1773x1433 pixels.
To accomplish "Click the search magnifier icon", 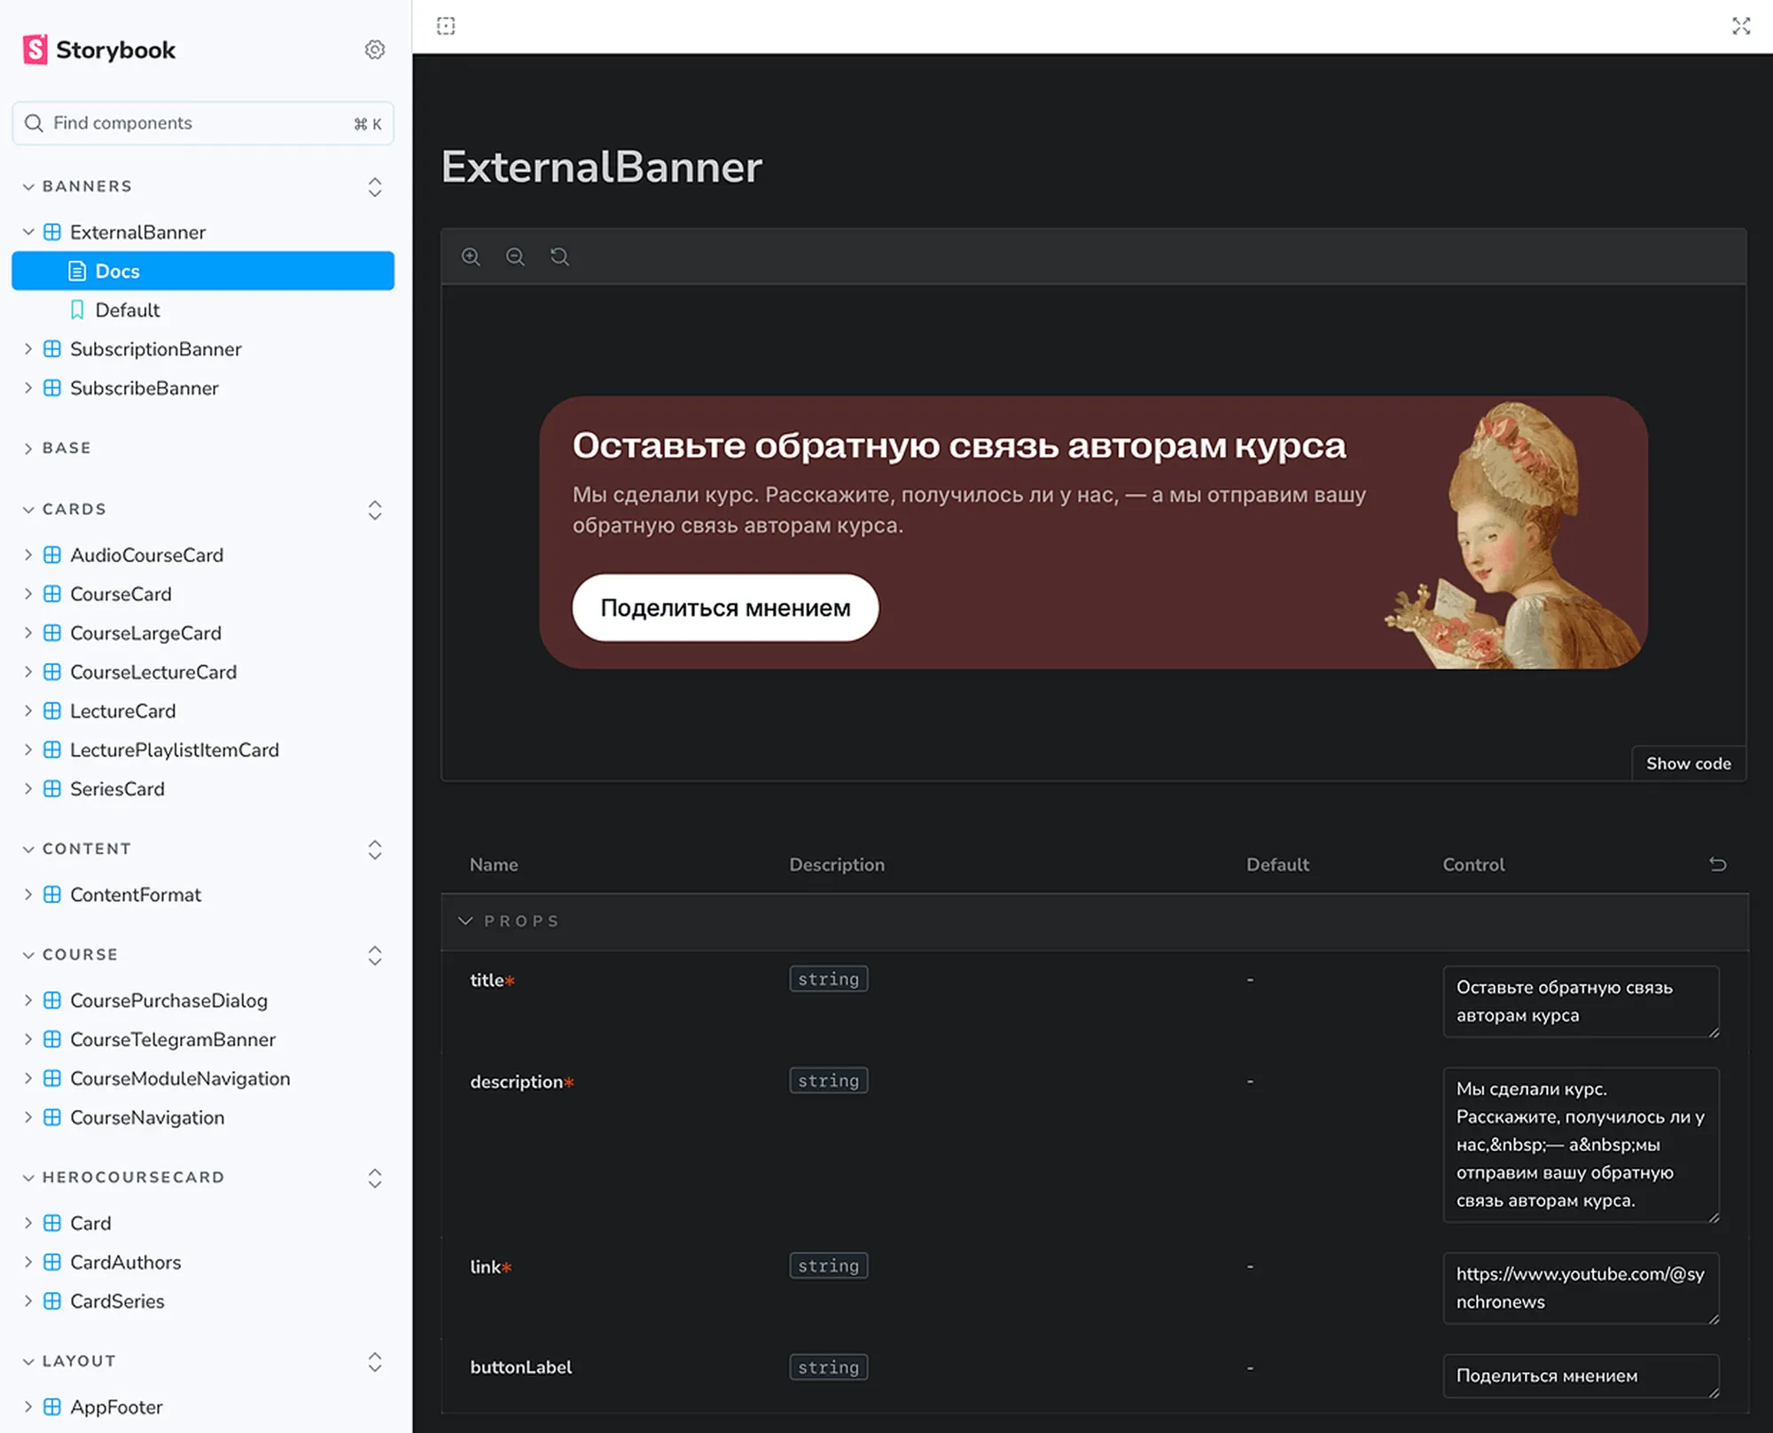I will (34, 123).
